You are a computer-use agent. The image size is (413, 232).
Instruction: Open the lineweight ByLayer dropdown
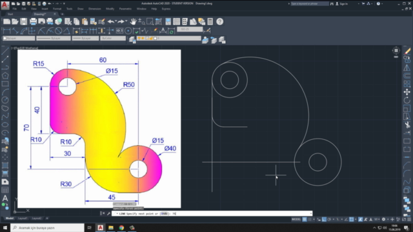pos(86,39)
